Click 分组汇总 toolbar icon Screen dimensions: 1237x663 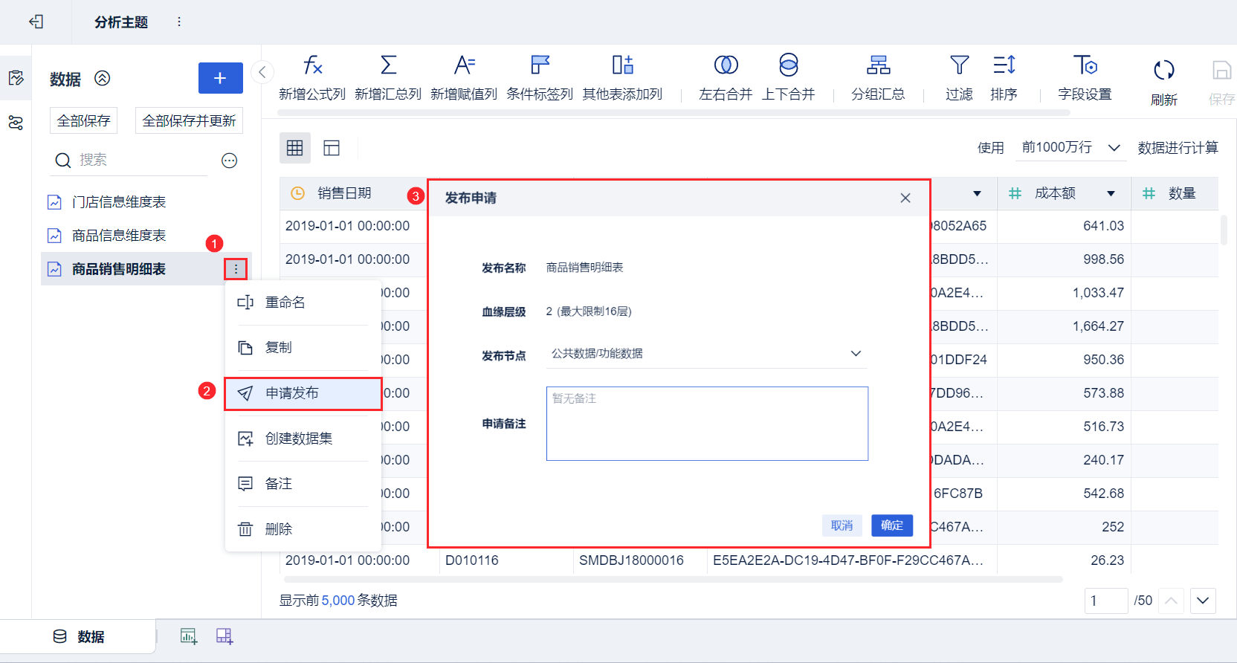tap(878, 77)
